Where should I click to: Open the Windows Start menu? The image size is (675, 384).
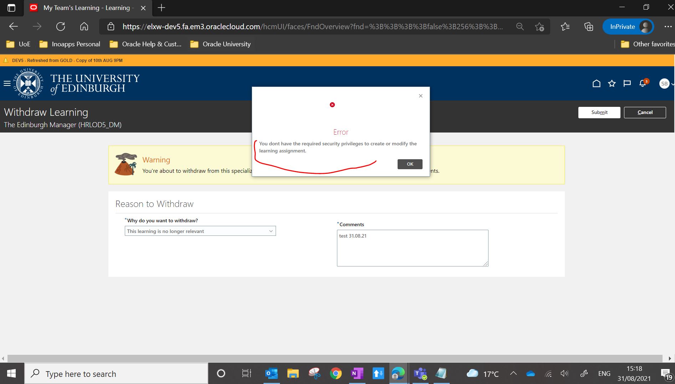tap(11, 373)
